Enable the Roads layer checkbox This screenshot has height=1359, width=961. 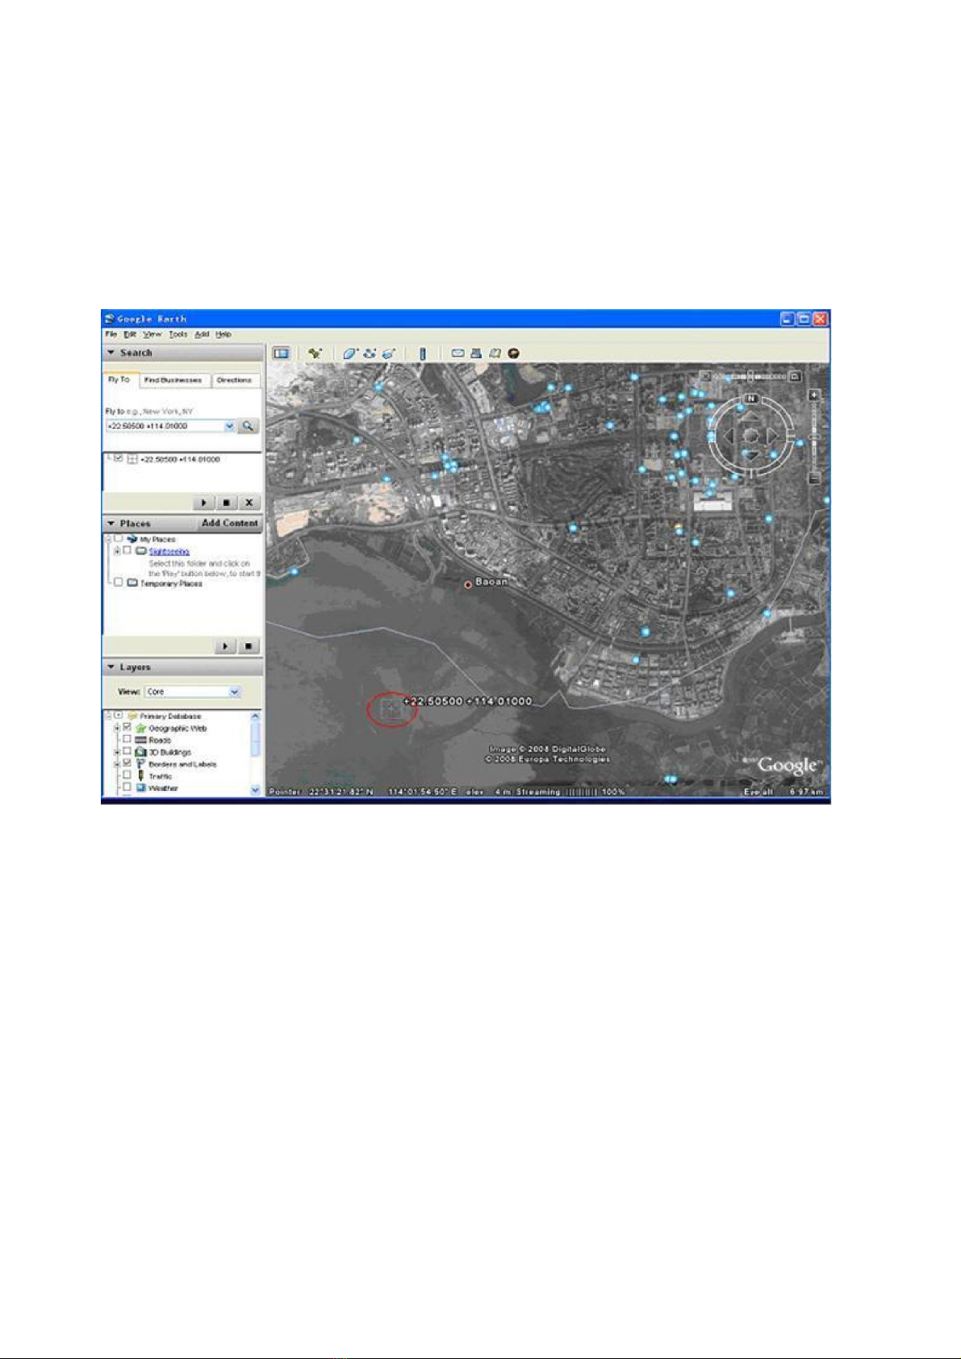click(127, 739)
